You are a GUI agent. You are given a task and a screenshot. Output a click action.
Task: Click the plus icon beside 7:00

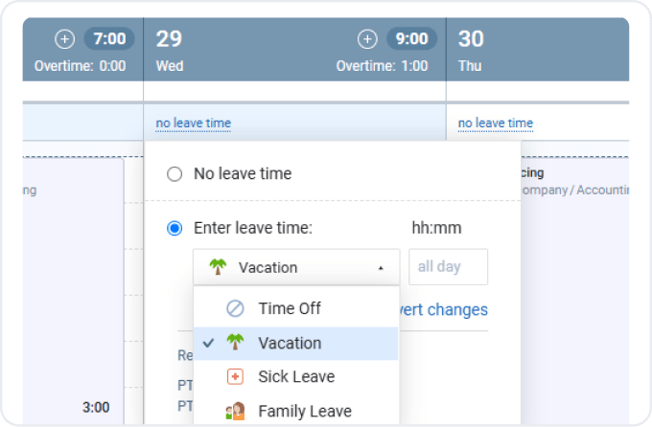pyautogui.click(x=64, y=39)
